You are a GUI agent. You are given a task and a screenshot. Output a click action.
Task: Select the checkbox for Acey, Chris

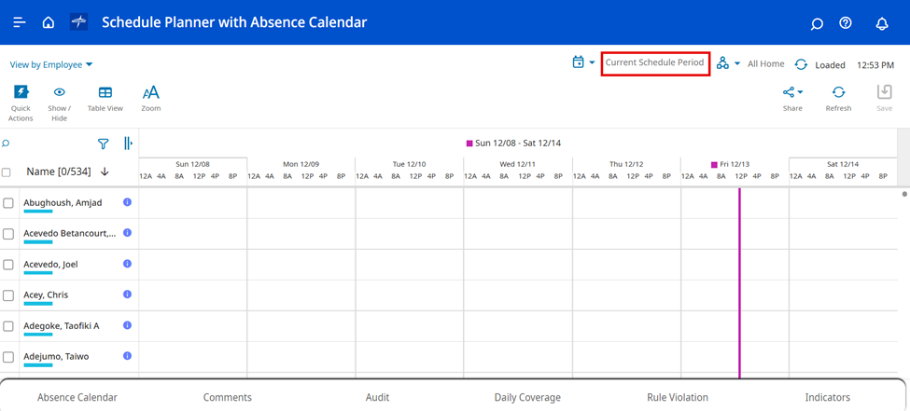pos(8,295)
